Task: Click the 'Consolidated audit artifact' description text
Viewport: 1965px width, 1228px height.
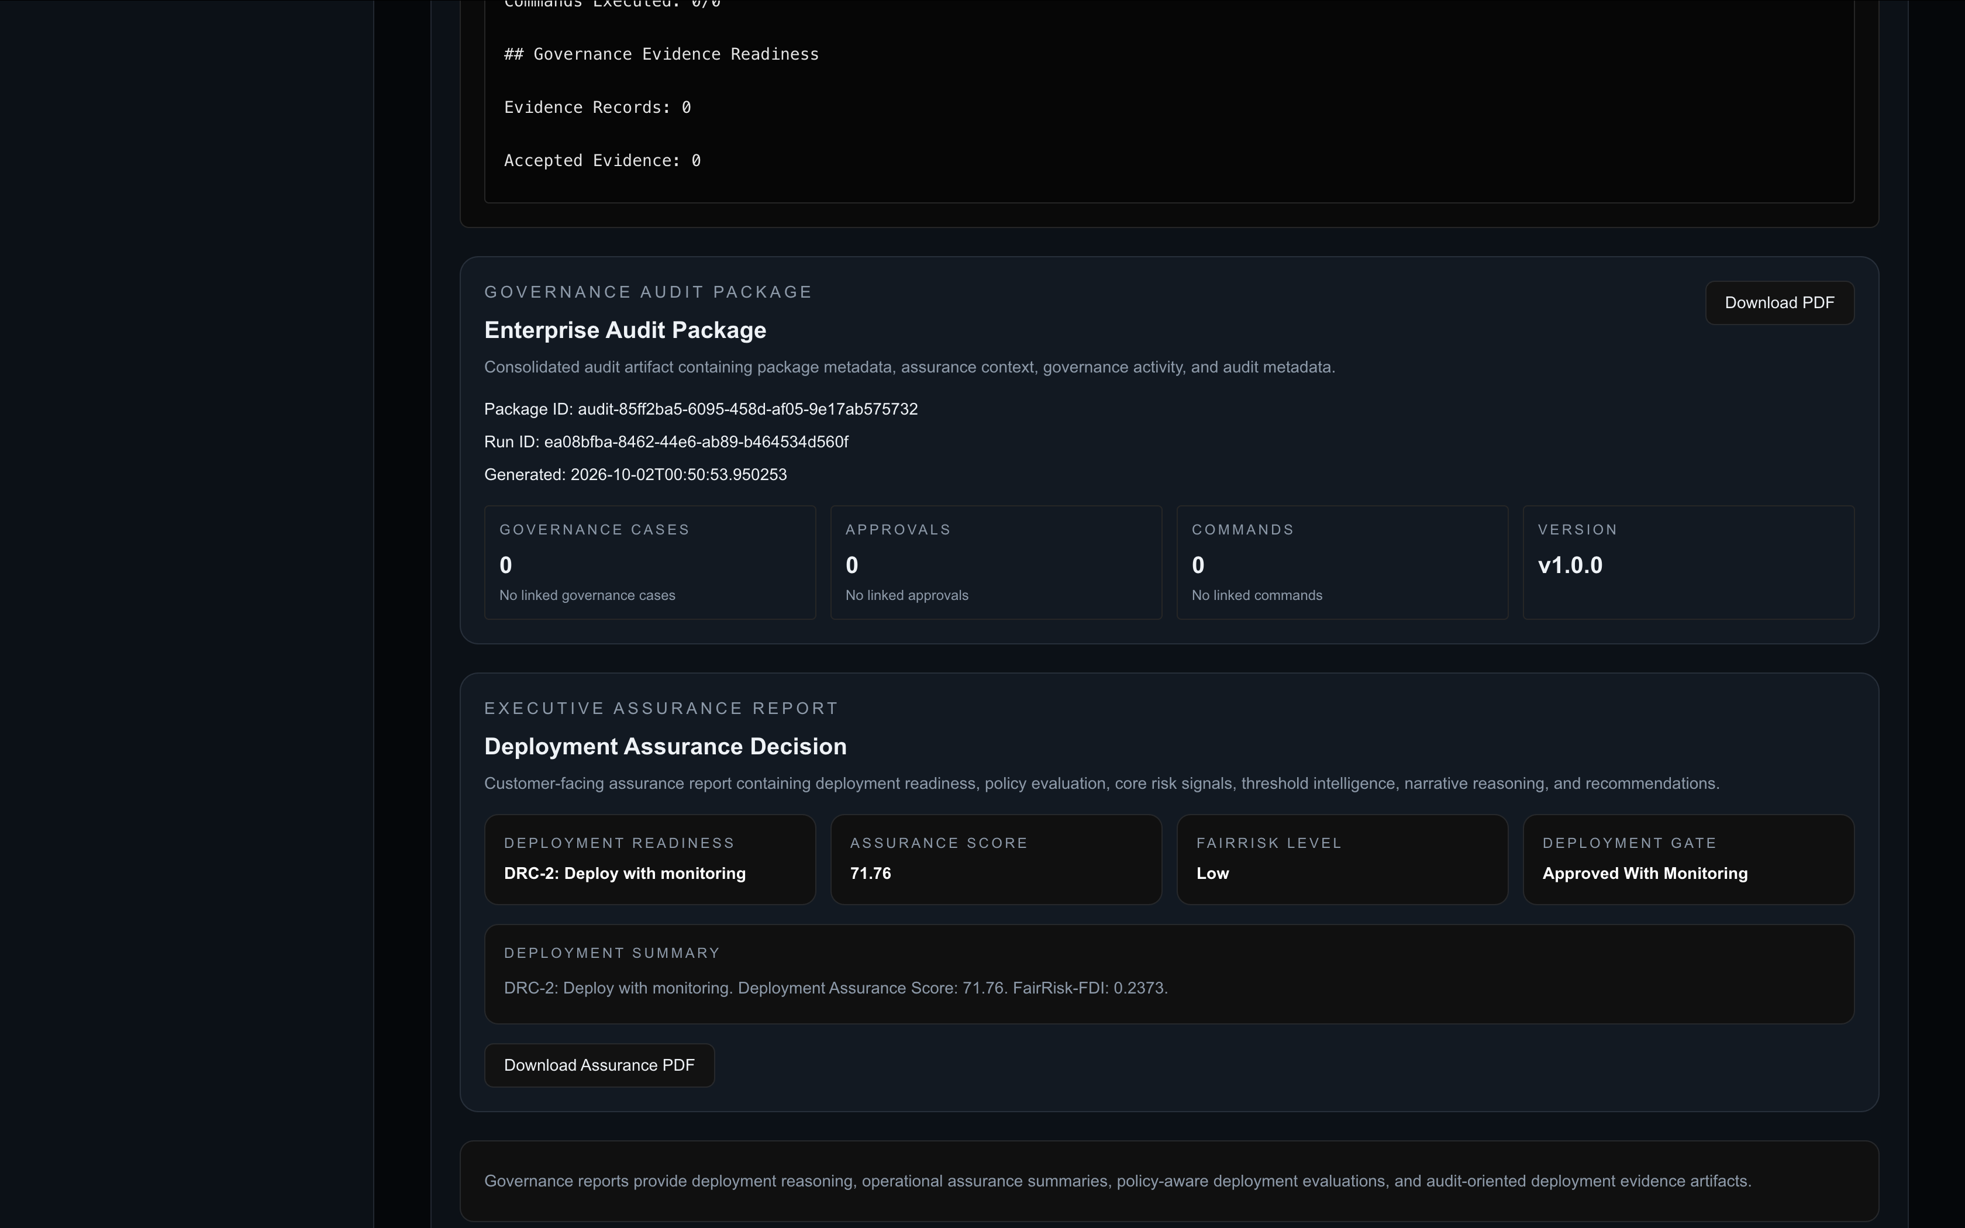Action: [909, 367]
